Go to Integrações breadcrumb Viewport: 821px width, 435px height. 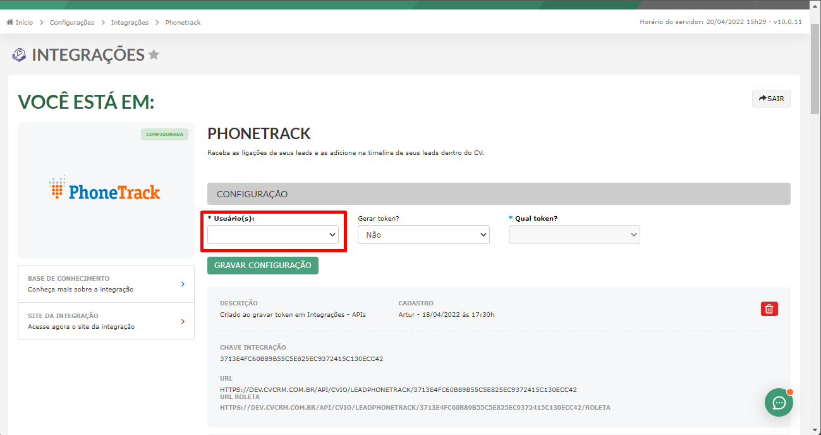click(x=130, y=22)
